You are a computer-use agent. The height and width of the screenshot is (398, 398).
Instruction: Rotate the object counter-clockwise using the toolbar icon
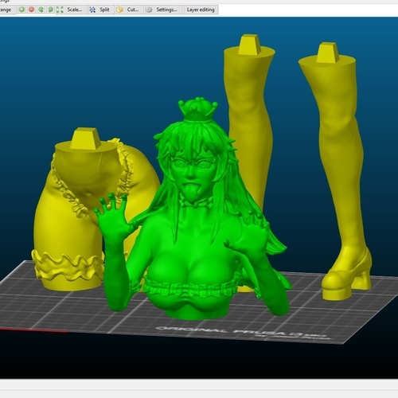[41, 10]
